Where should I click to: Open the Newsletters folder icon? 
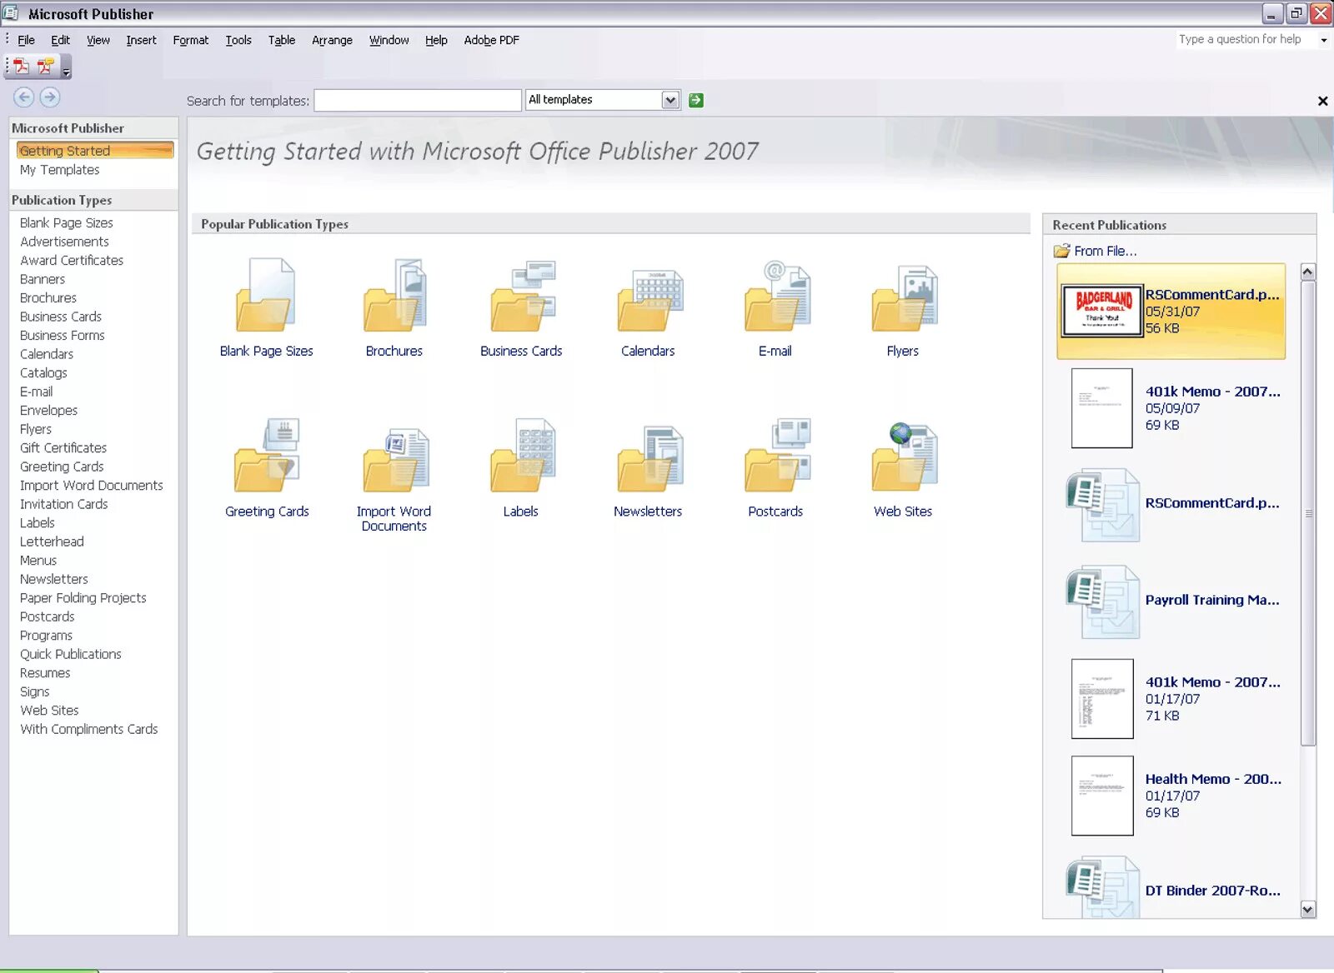(649, 458)
